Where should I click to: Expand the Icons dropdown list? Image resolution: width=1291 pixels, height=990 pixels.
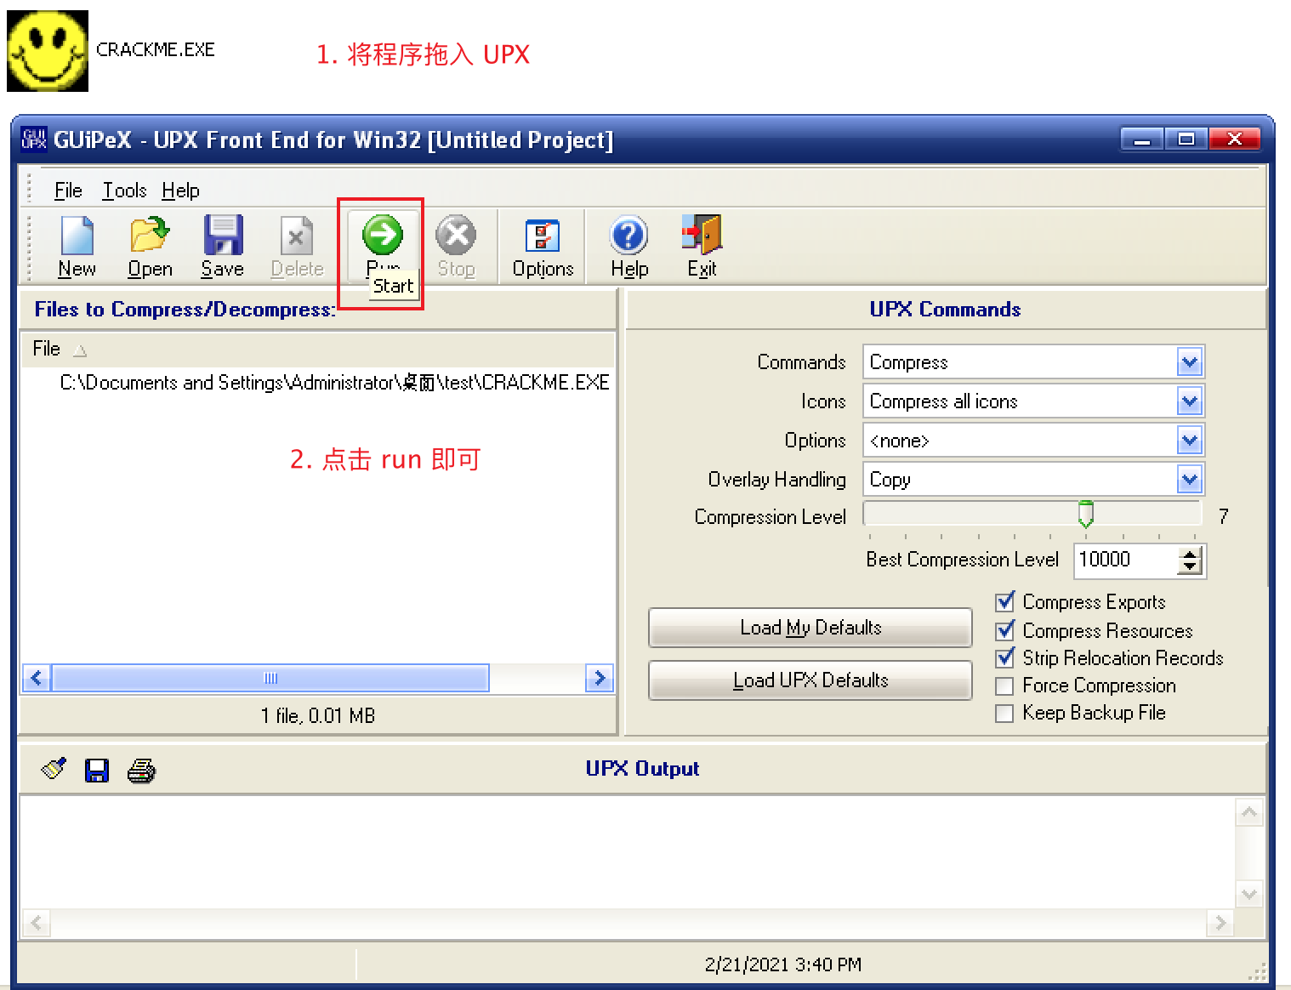(x=1190, y=401)
